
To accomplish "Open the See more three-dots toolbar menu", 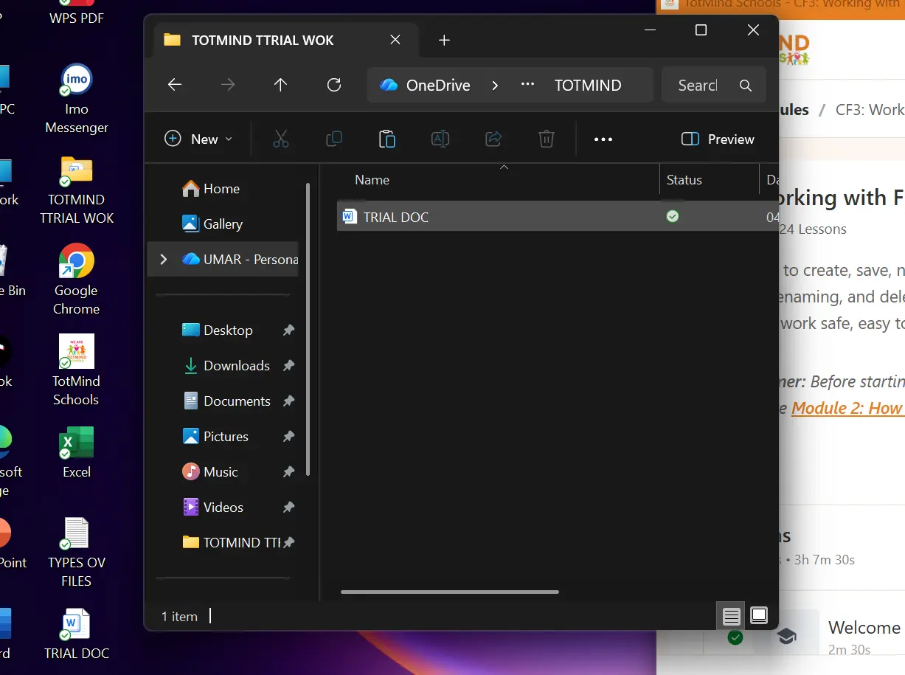I will (603, 139).
